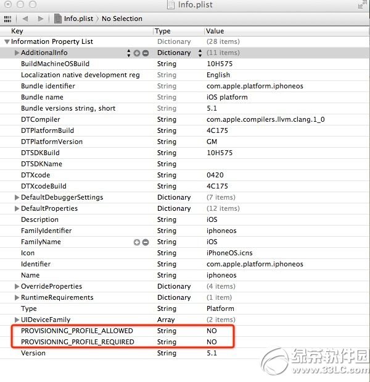Click the com.apple.compilers.llvm.clang.1_0 value
Image resolution: width=370 pixels, height=382 pixels.
[x=265, y=120]
